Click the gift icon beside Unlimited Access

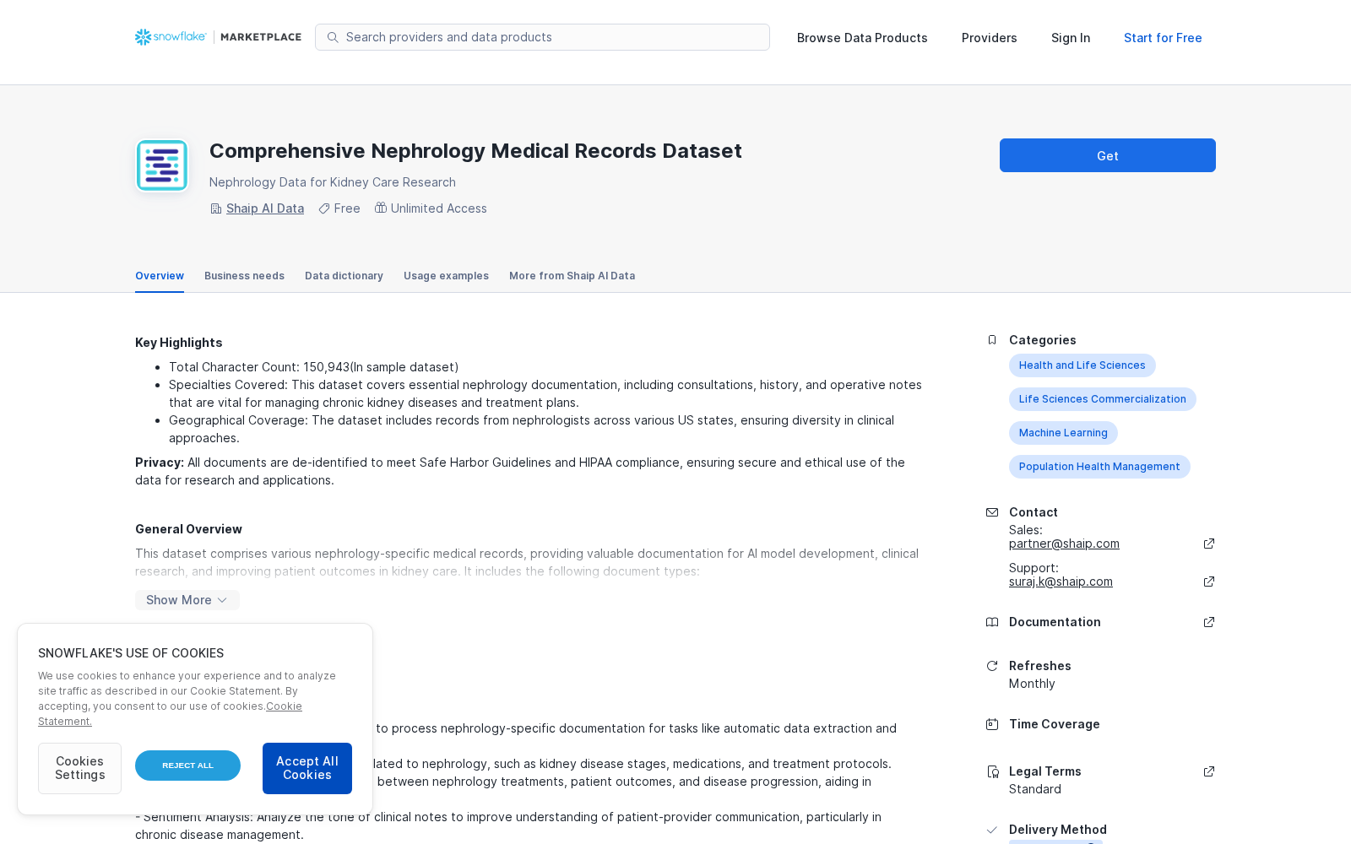(381, 208)
